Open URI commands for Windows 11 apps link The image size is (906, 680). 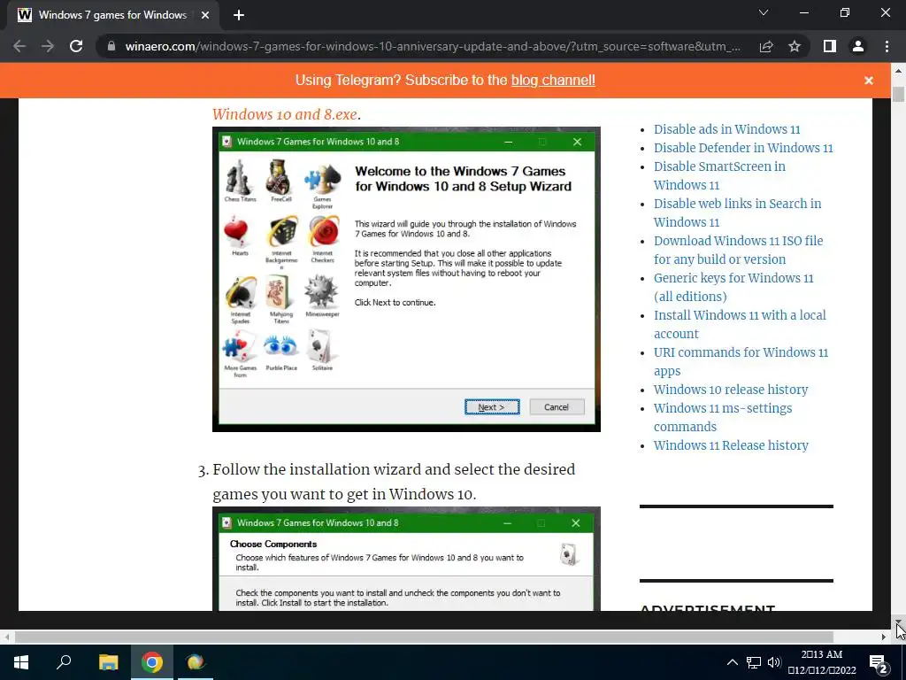[741, 361]
